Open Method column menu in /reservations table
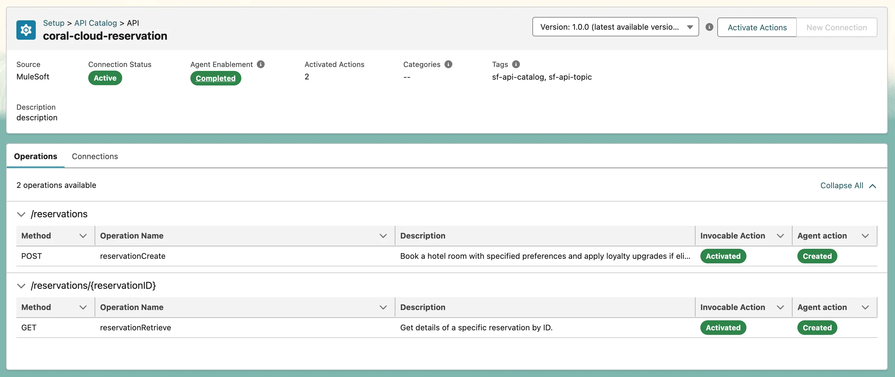This screenshot has width=895, height=377. (x=83, y=236)
